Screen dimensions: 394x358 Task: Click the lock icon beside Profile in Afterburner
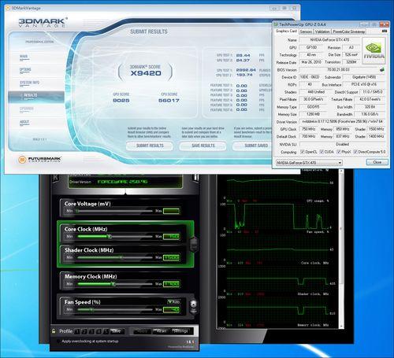tap(54, 331)
